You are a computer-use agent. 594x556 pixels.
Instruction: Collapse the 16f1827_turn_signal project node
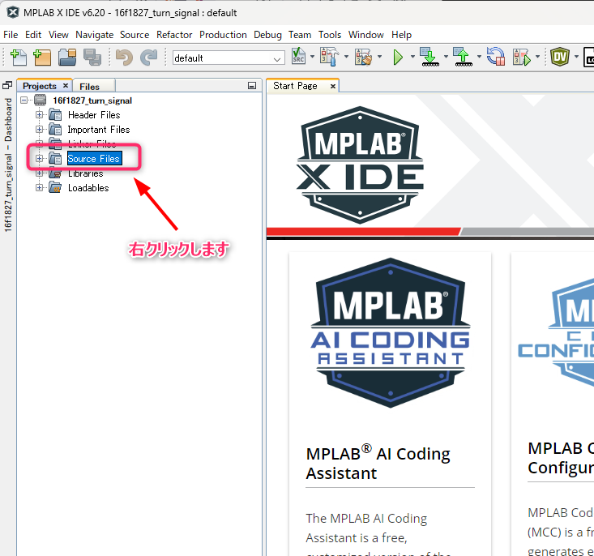[x=24, y=101]
